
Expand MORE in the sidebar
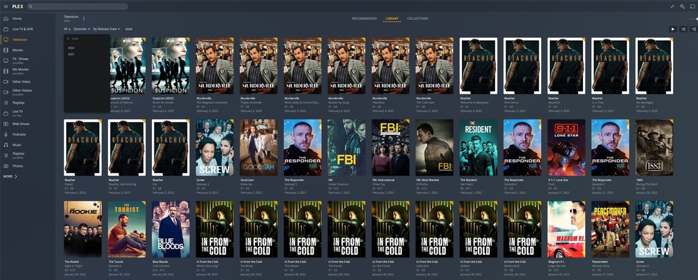[10, 177]
